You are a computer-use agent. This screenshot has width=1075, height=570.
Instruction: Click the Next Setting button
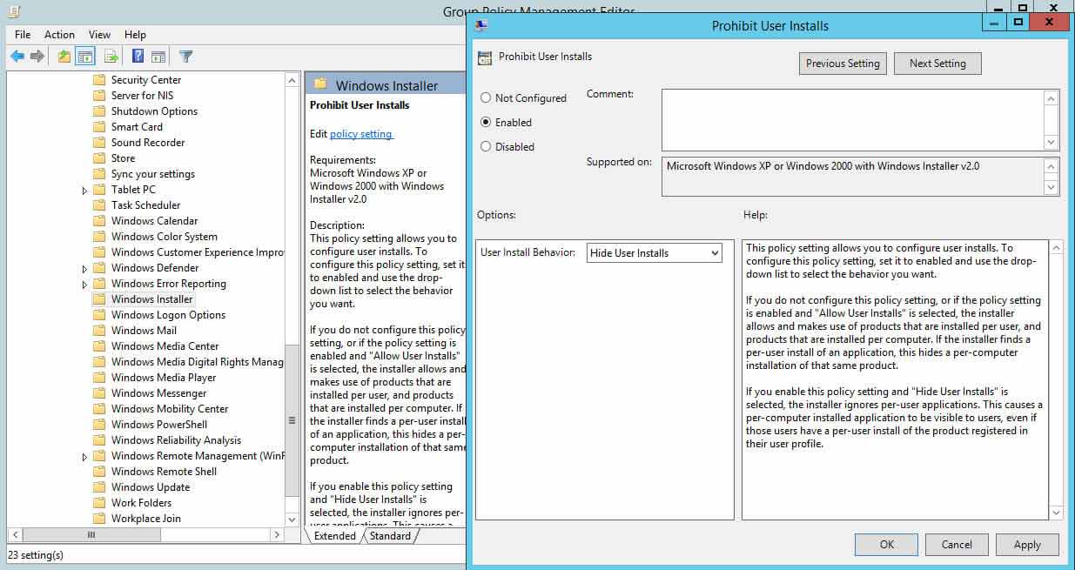pos(937,64)
